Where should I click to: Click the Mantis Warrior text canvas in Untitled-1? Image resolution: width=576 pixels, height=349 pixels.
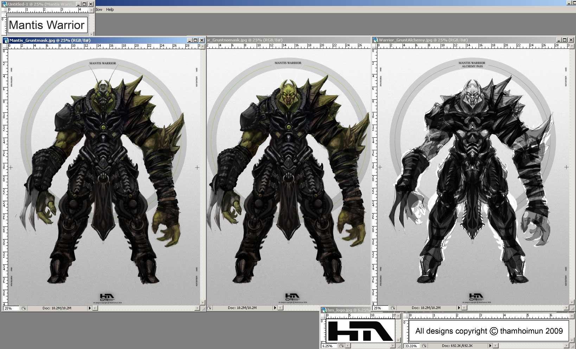[x=47, y=25]
